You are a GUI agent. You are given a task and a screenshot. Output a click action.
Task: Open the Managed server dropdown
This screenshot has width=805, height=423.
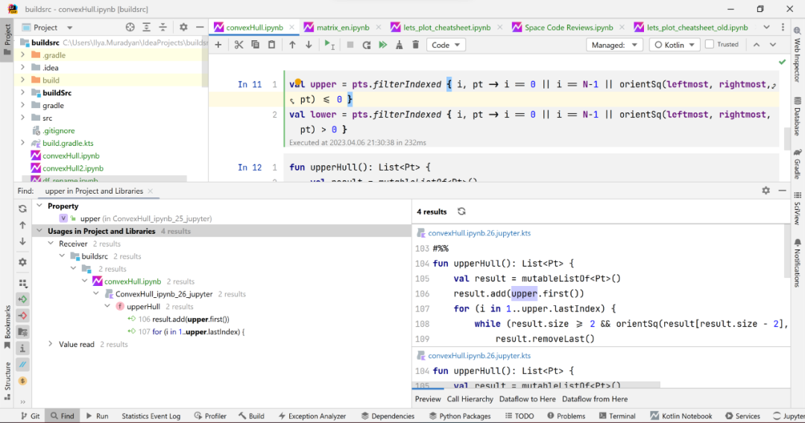pyautogui.click(x=614, y=45)
